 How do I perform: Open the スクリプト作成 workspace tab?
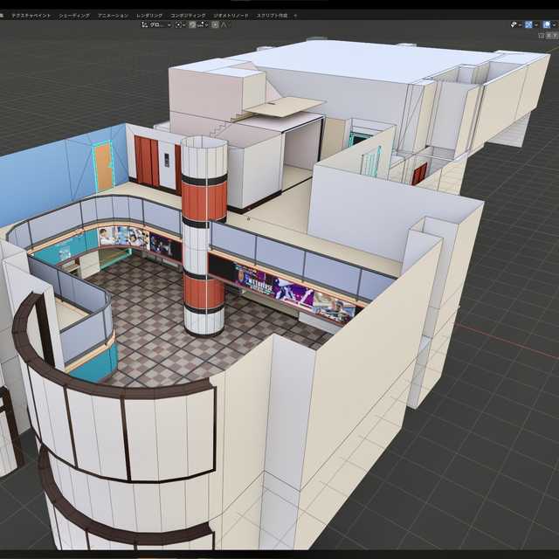272,16
